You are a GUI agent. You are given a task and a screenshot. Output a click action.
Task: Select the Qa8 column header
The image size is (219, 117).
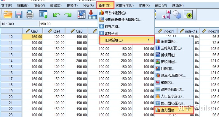[76, 31]
